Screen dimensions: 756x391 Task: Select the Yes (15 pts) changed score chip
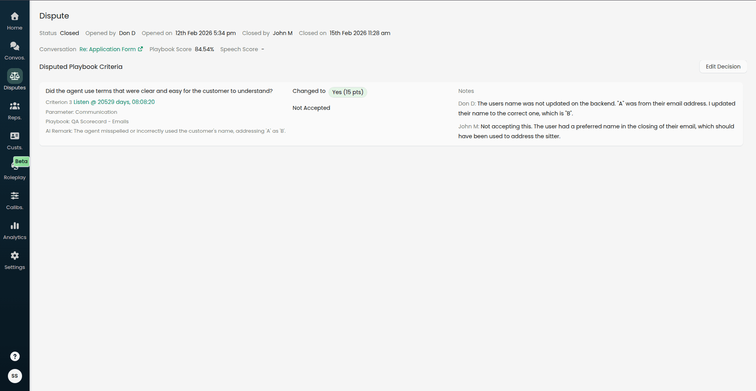click(347, 92)
